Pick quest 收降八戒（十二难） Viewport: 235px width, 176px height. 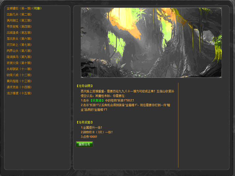19,75
